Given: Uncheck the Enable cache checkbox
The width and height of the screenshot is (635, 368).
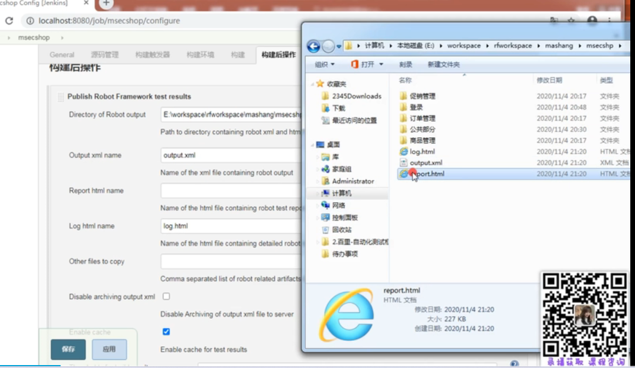Looking at the screenshot, I should (x=166, y=332).
